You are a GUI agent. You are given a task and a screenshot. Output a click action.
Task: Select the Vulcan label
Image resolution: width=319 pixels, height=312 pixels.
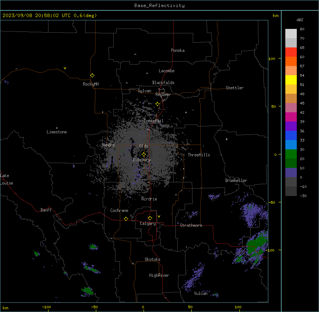(x=201, y=293)
